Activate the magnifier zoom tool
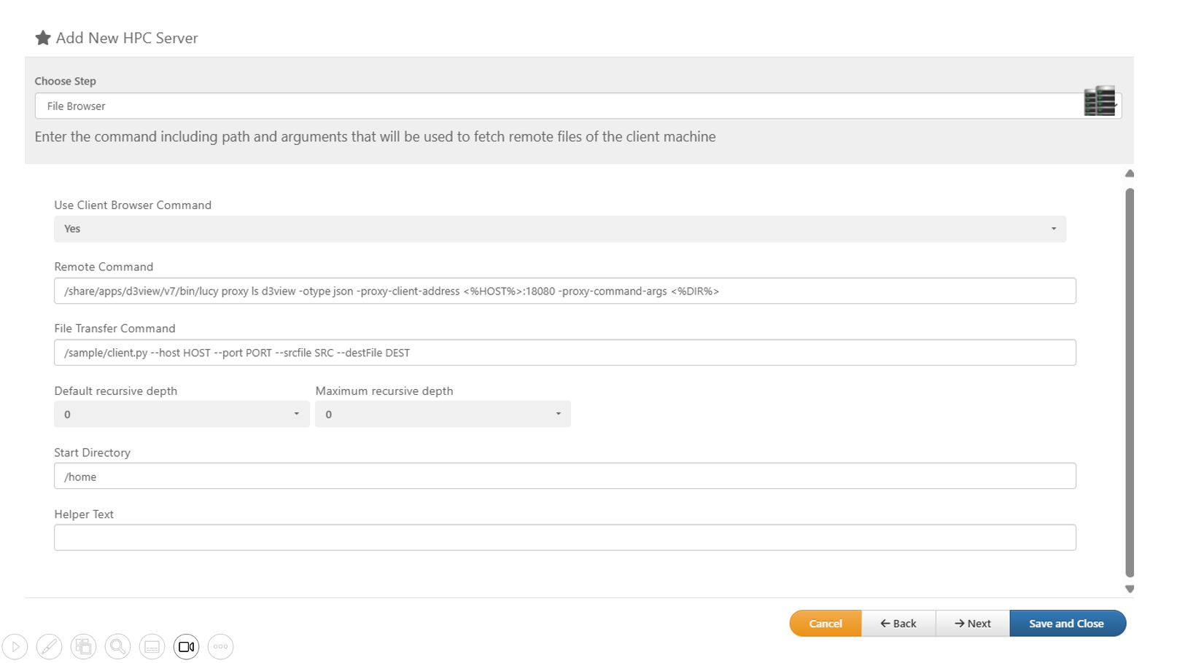Screen dimensions: 1196x663 [x=117, y=646]
